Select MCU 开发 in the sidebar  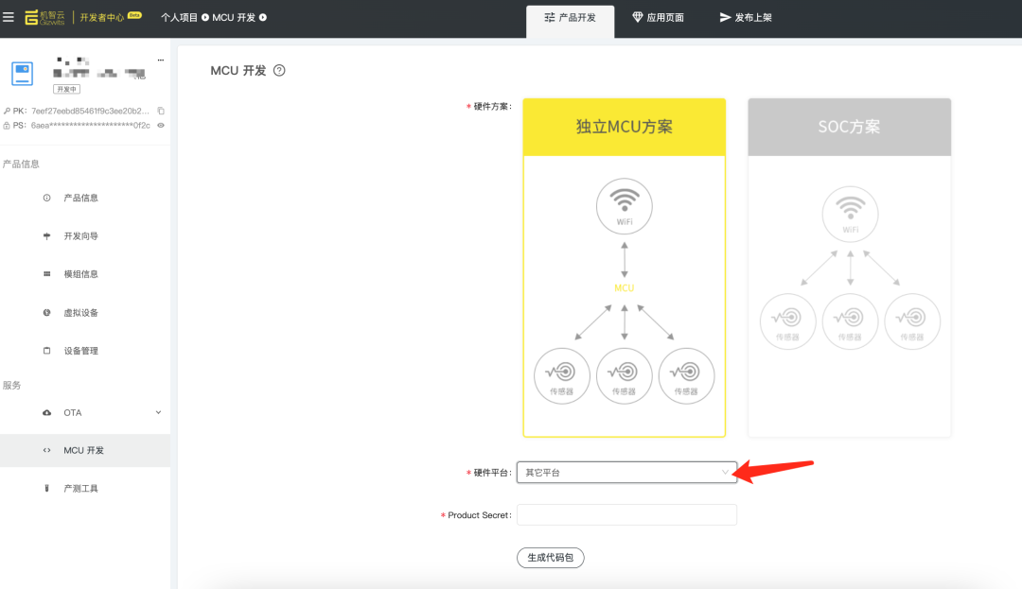coord(85,450)
